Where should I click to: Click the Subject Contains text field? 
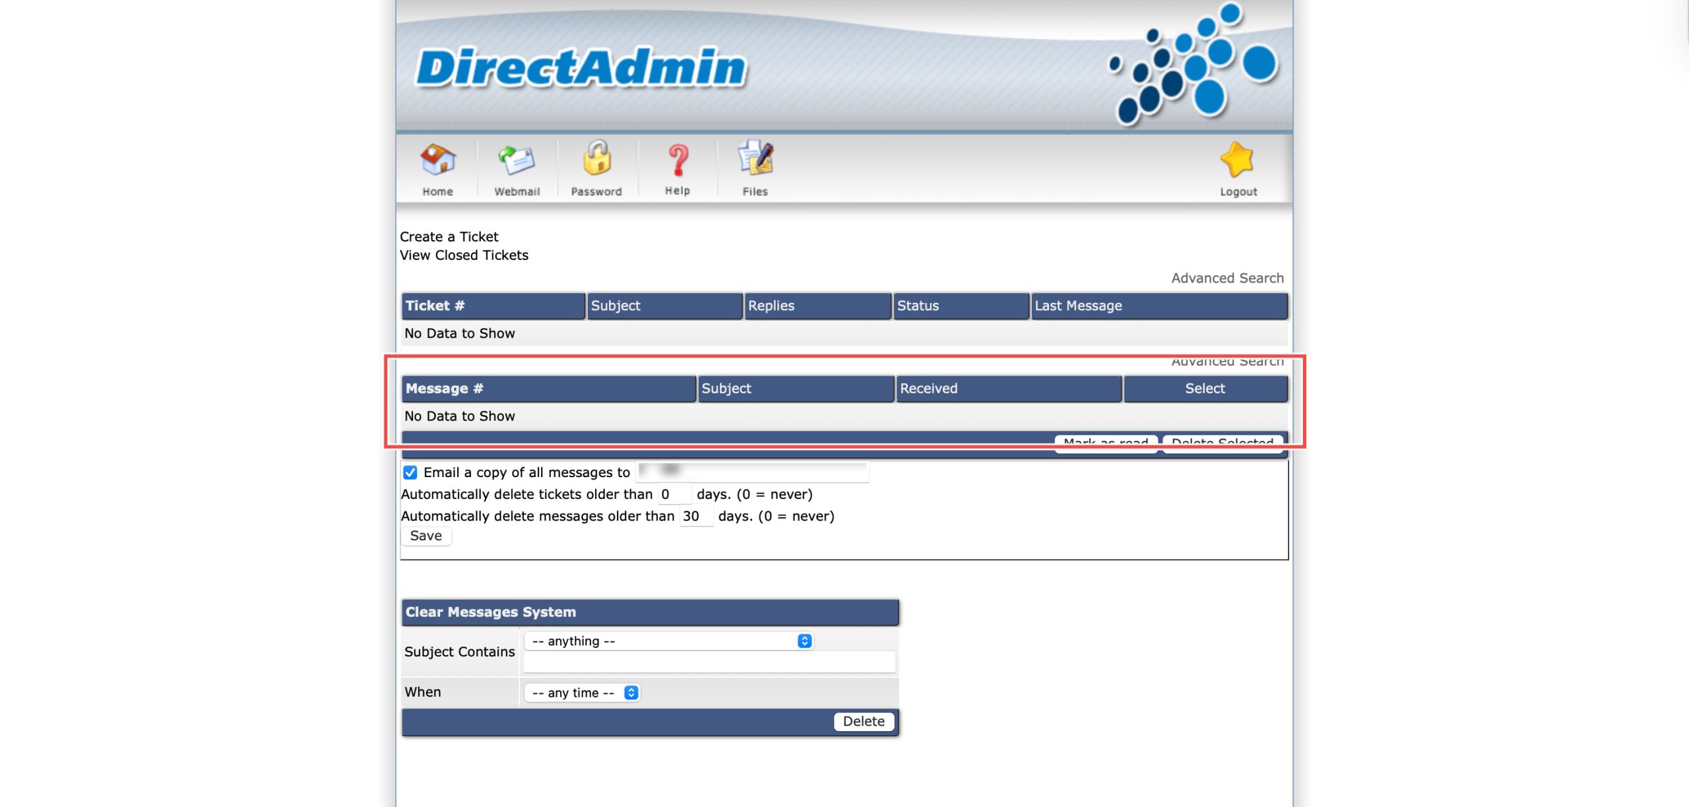709,662
